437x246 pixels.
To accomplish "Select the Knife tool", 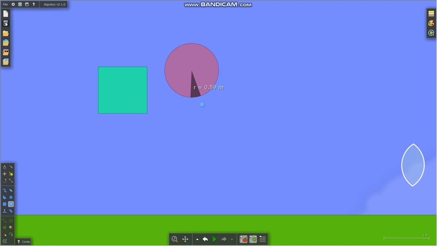I will point(11,167).
